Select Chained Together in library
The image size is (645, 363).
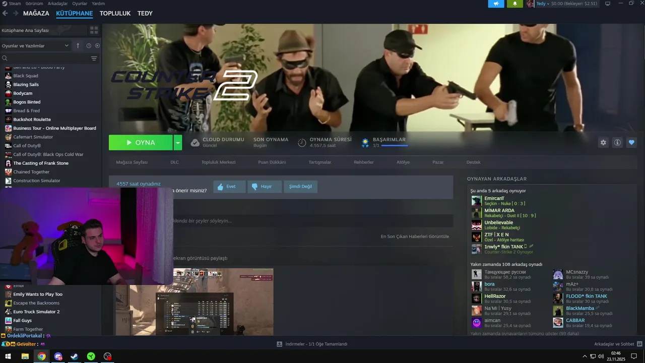[31, 172]
